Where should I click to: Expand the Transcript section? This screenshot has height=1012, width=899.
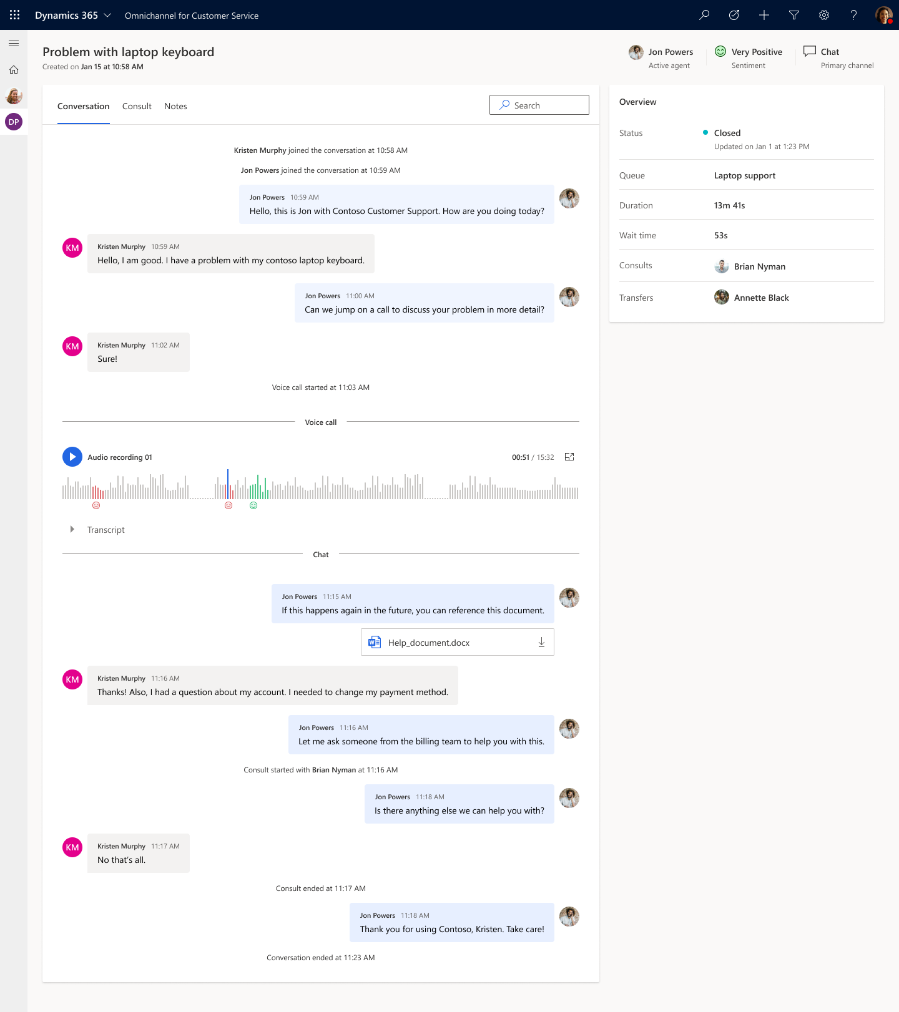coord(72,529)
